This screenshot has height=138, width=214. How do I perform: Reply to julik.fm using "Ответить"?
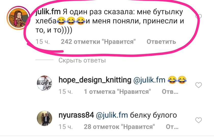pos(161,42)
